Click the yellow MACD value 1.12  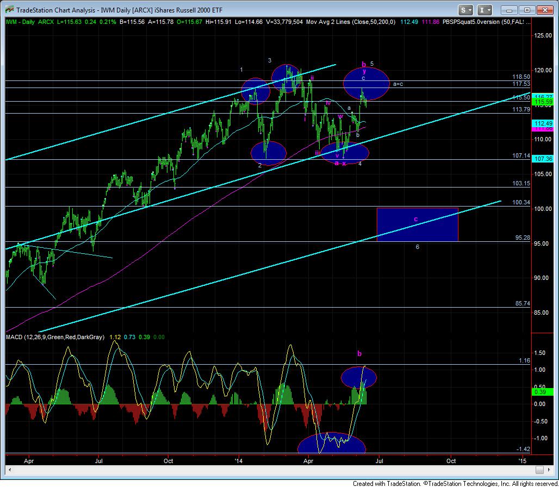coord(115,337)
